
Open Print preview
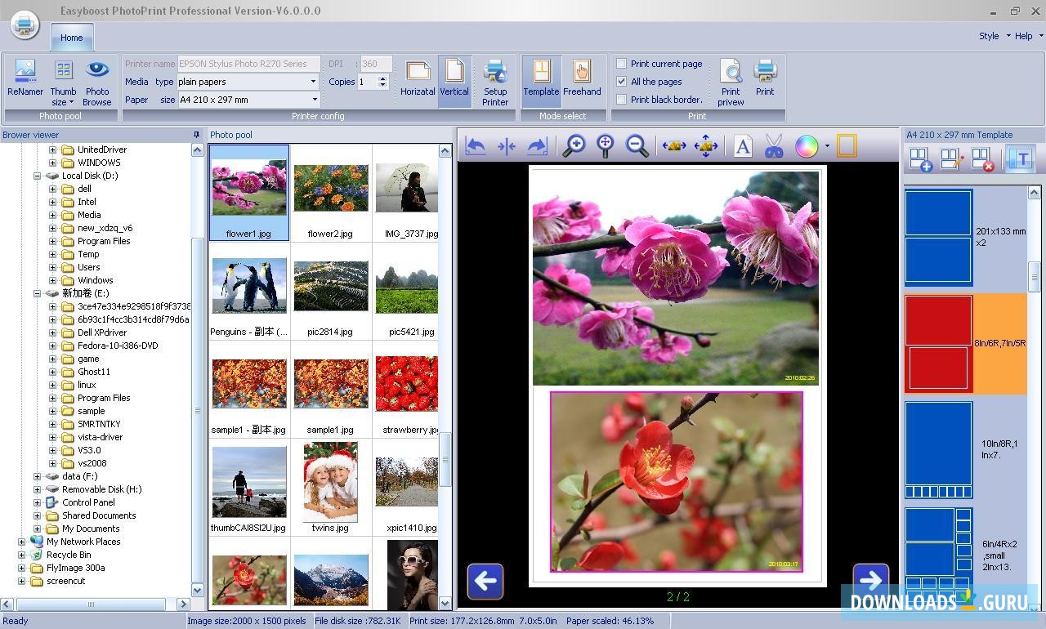[x=731, y=82]
